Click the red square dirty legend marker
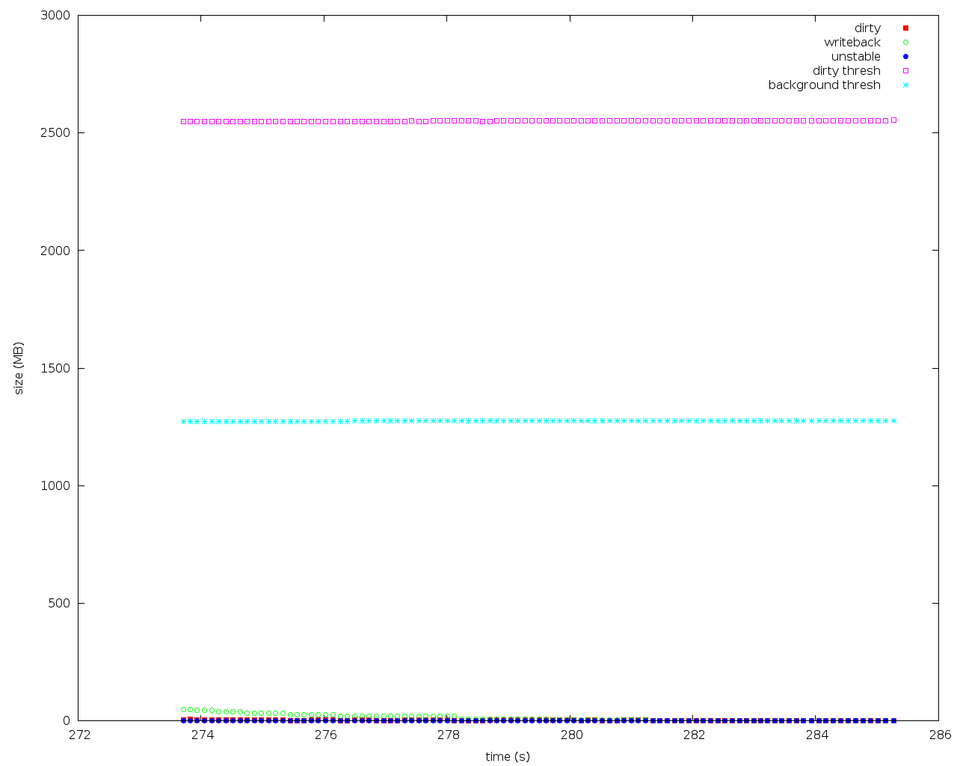This screenshot has width=957, height=766. 905,28
